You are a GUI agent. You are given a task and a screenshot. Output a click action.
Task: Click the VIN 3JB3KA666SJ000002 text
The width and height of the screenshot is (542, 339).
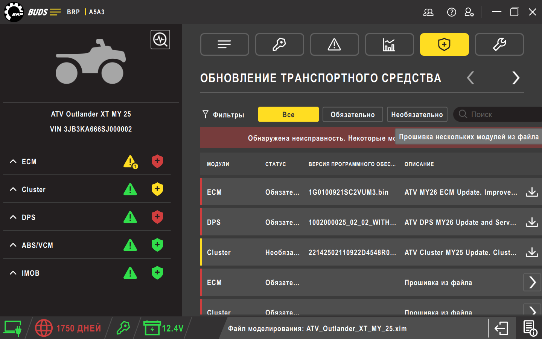point(91,129)
